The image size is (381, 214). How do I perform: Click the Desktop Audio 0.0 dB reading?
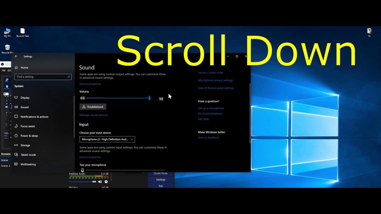coord(105,174)
